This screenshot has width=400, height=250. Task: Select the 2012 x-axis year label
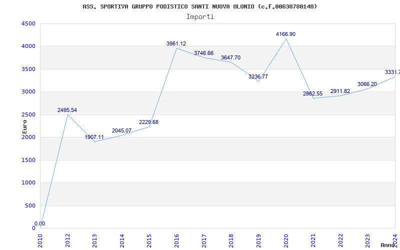tap(67, 241)
